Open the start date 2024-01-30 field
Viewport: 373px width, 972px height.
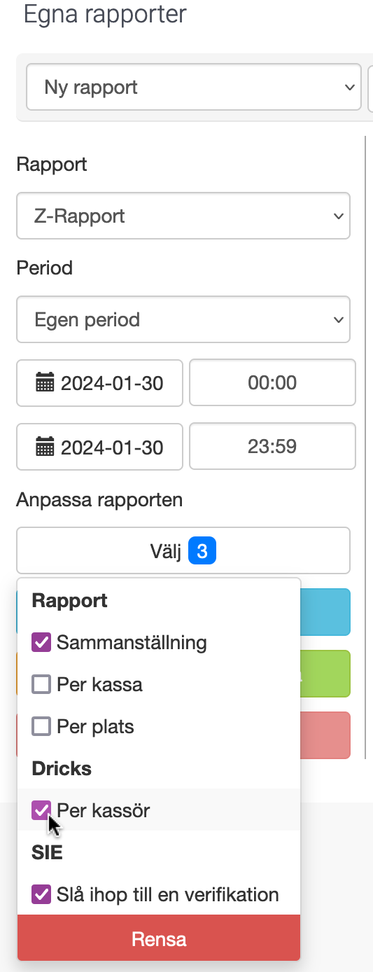(x=100, y=383)
